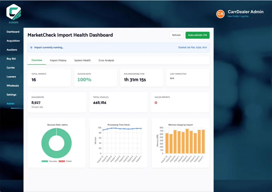
Task: Click the Total Imports value 16
Action: pos(34,80)
